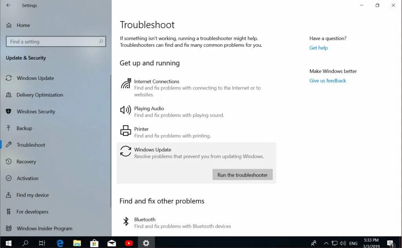Click the Home house icon
Image resolution: width=402 pixels, height=248 pixels.
9,25
